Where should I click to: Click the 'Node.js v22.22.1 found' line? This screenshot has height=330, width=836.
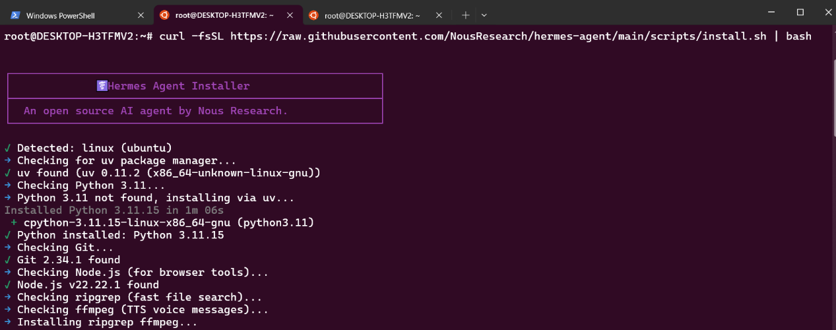pyautogui.click(x=81, y=284)
